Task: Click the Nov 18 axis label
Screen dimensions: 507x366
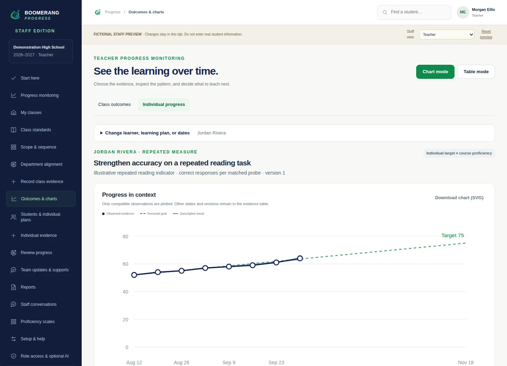Action: point(466,362)
